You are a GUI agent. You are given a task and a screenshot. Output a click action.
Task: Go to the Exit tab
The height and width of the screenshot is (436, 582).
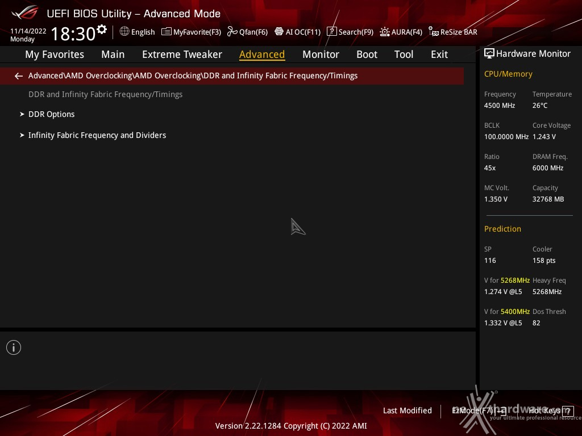(x=439, y=54)
